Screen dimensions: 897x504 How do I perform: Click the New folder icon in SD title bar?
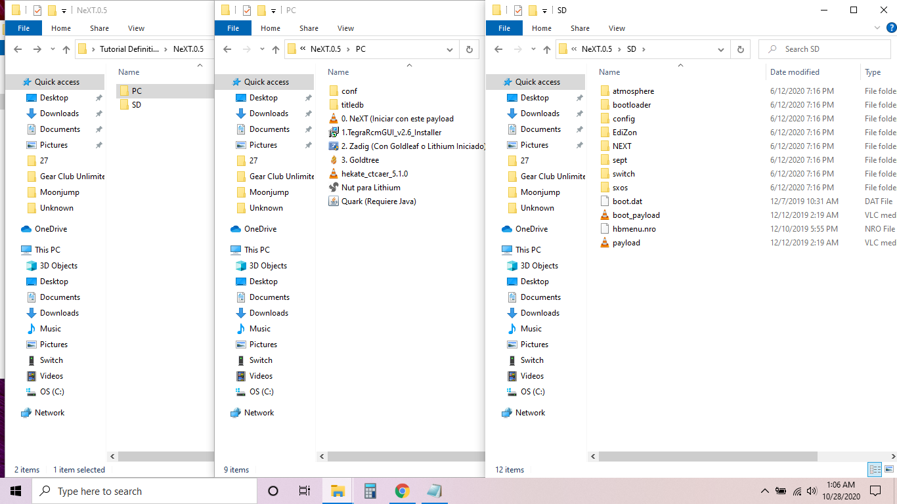point(533,10)
